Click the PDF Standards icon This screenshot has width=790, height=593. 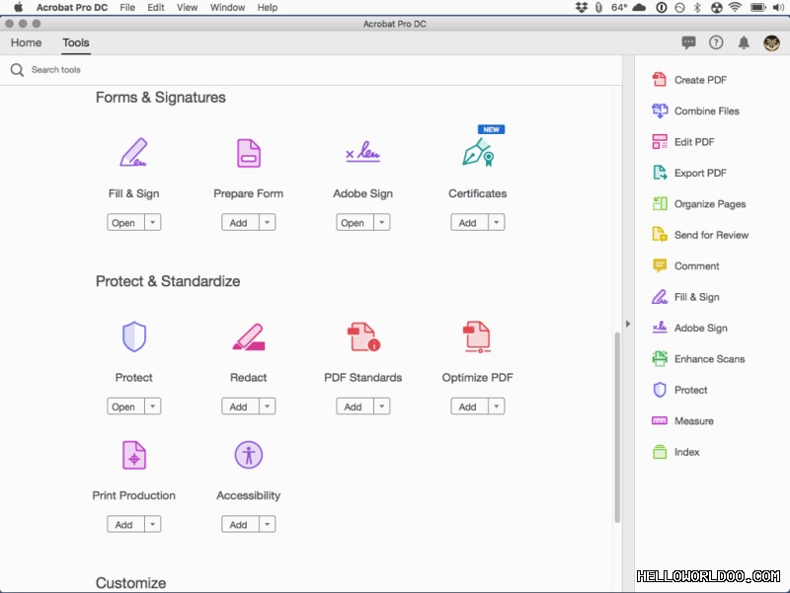[x=363, y=336]
